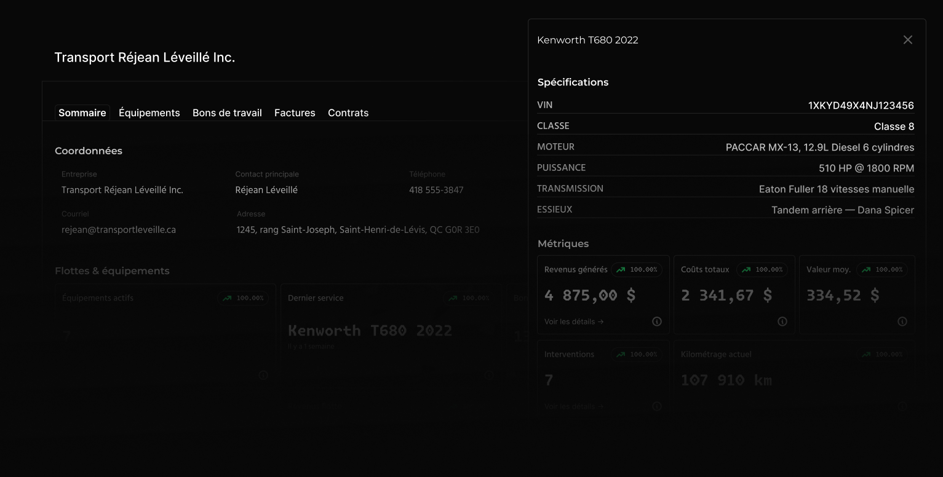Select the Factures tab
Screen dimensions: 943x477
295,112
